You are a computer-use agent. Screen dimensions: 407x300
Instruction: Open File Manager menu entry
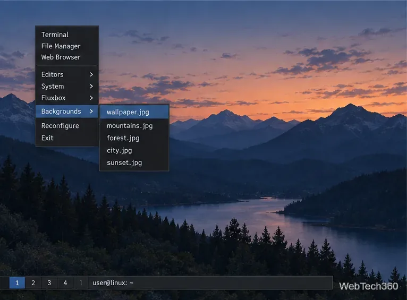[x=67, y=46]
